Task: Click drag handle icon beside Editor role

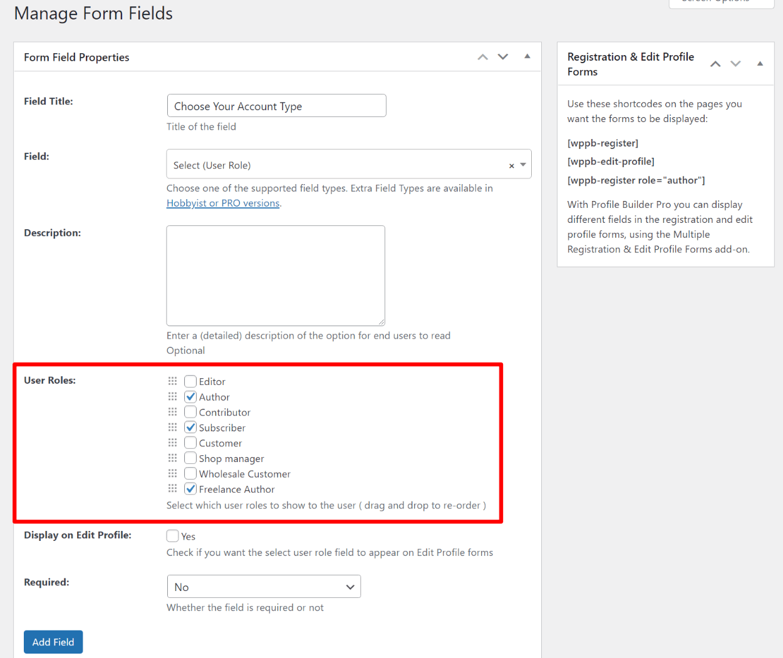Action: 173,381
